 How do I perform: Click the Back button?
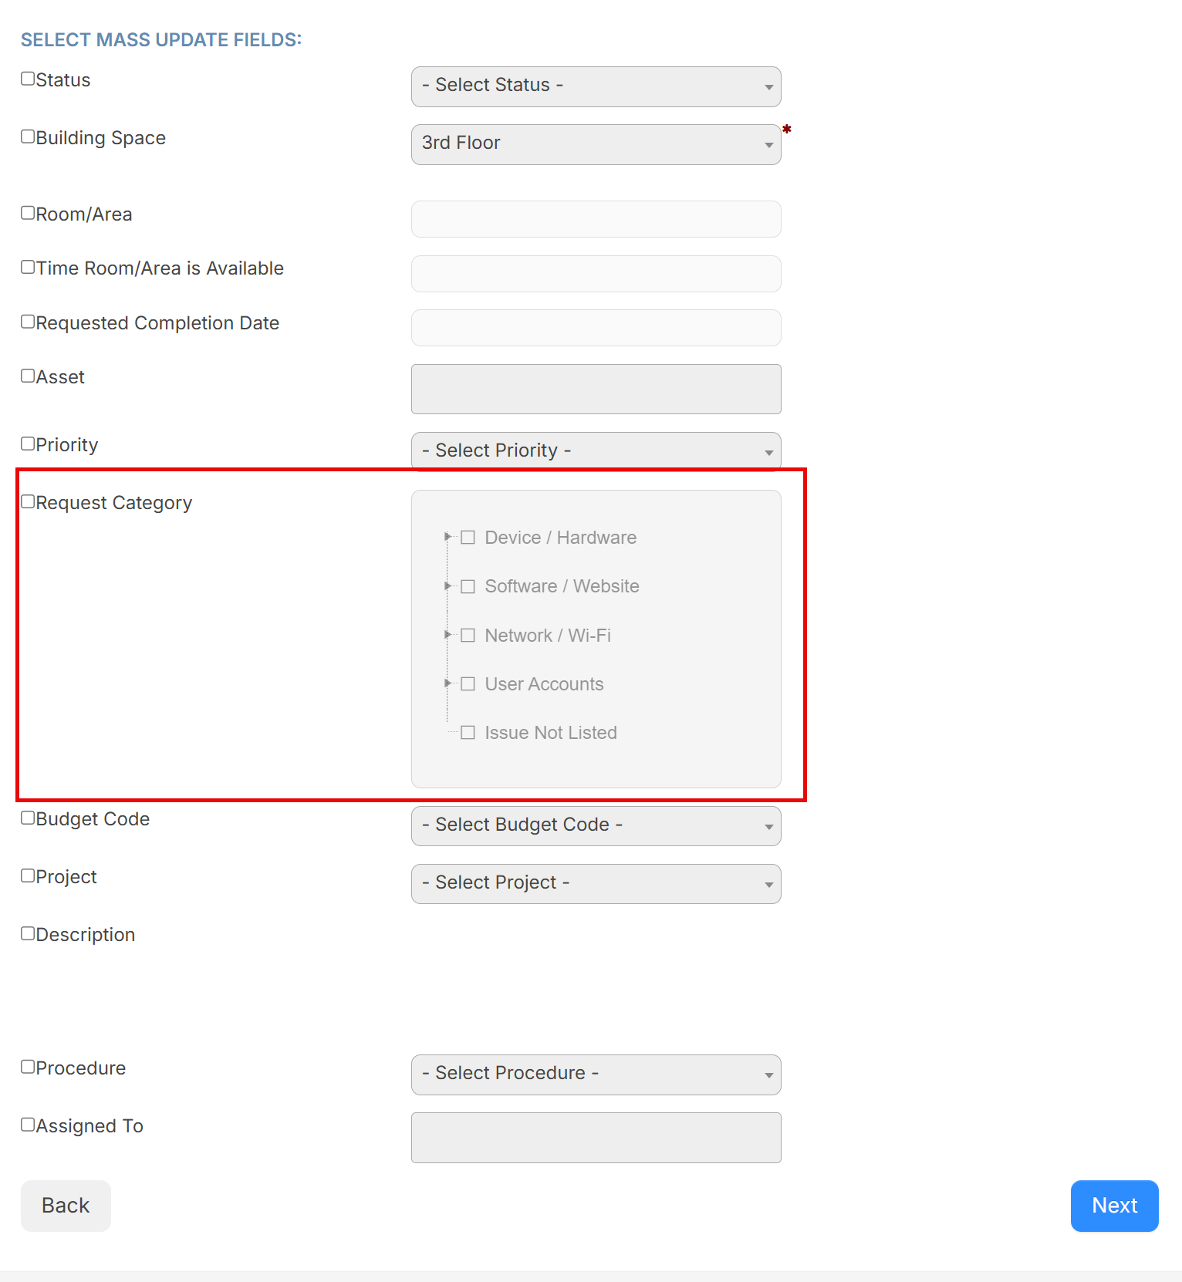tap(66, 1206)
